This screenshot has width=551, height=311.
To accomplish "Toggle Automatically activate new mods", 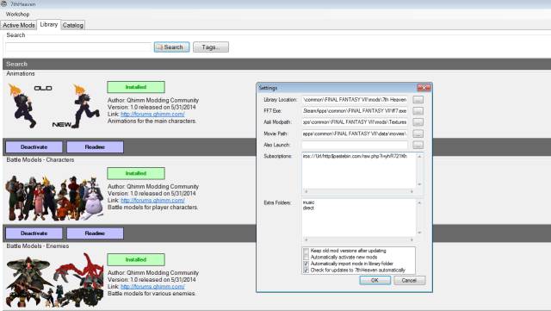I will pyautogui.click(x=306, y=258).
